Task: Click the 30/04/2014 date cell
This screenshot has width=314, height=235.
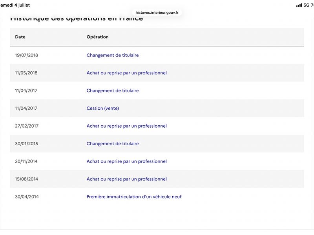Action: 27,197
